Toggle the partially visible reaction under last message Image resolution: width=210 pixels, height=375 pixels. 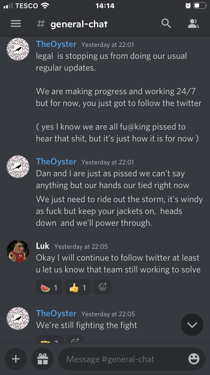pos(49,340)
